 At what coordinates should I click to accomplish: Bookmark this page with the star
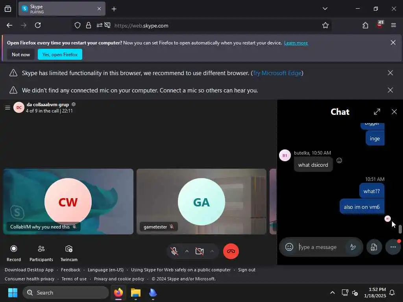(x=325, y=25)
